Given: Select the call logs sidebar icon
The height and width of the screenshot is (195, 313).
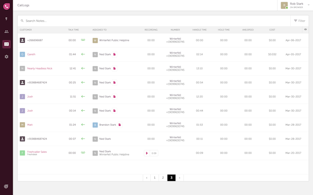Looking at the screenshot, I should pyautogui.click(x=6, y=44).
